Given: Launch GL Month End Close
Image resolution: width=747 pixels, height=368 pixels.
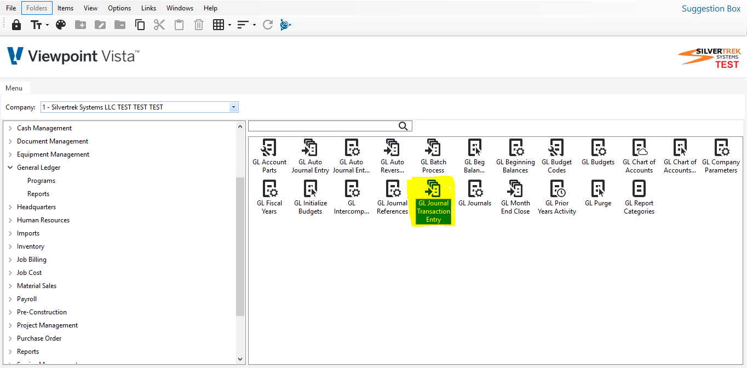Looking at the screenshot, I should (x=515, y=197).
